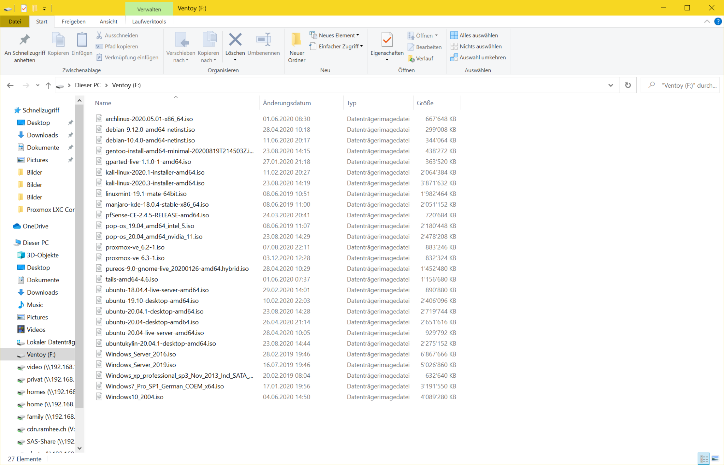Select the Windows10_2004.iso file

(134, 397)
